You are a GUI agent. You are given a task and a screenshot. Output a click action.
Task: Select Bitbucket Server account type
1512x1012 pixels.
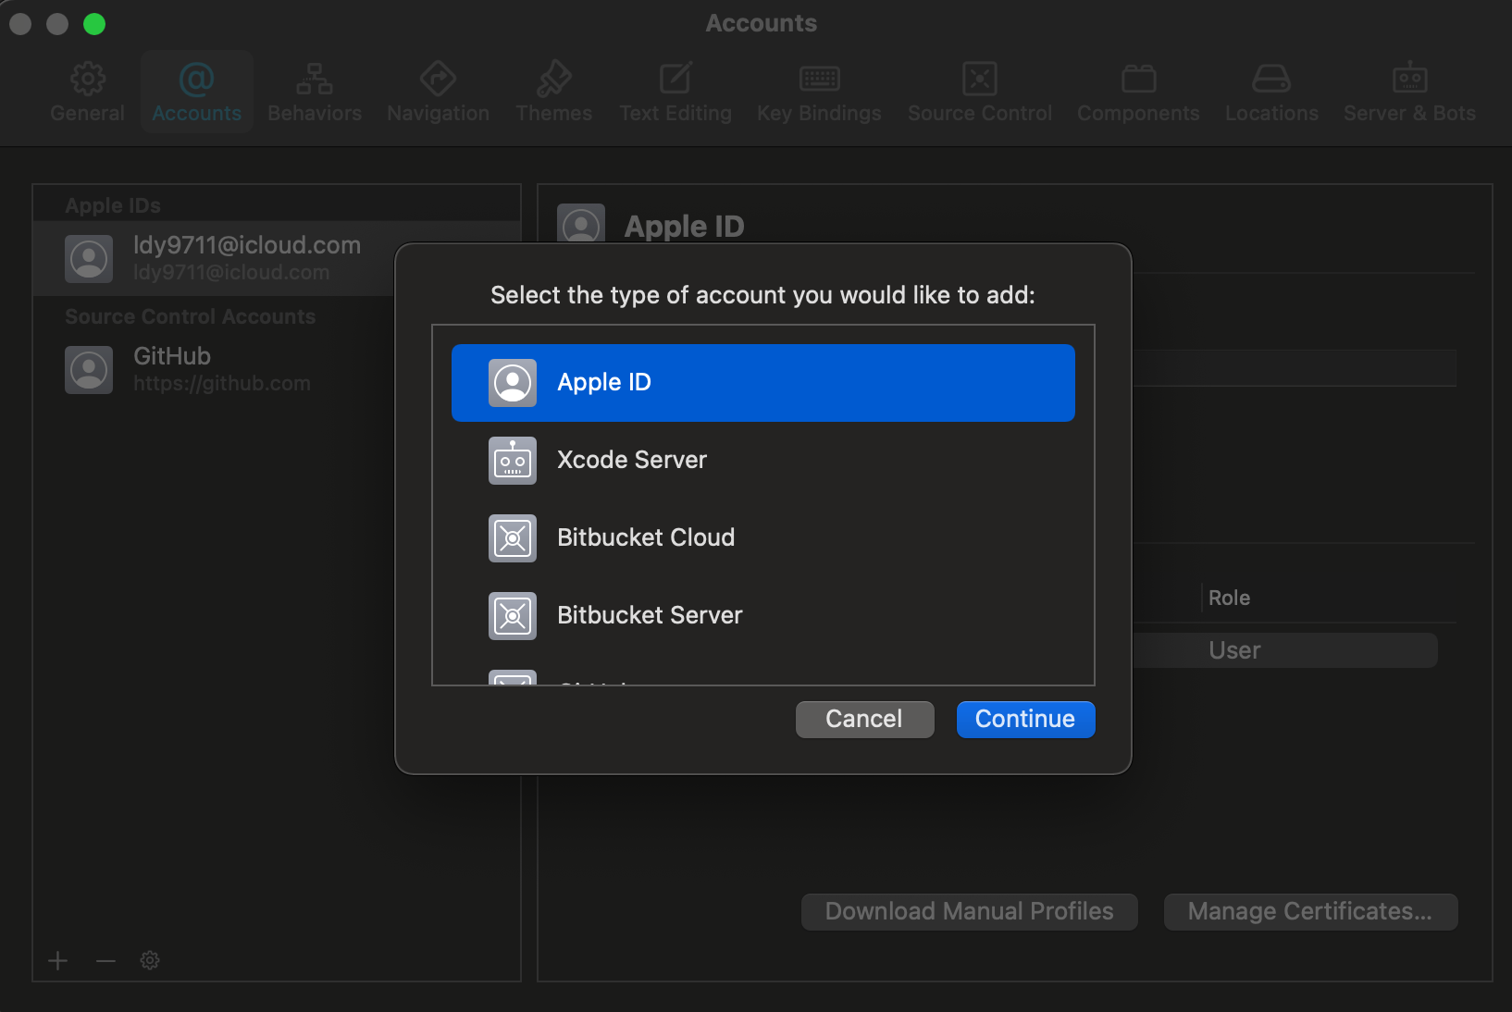(762, 616)
